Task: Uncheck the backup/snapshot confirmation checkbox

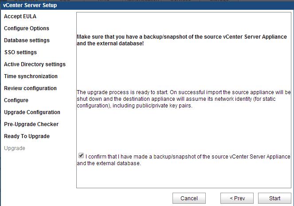Action: tap(81, 155)
